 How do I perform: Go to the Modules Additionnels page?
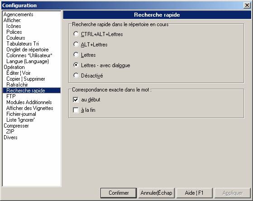[x=29, y=102]
